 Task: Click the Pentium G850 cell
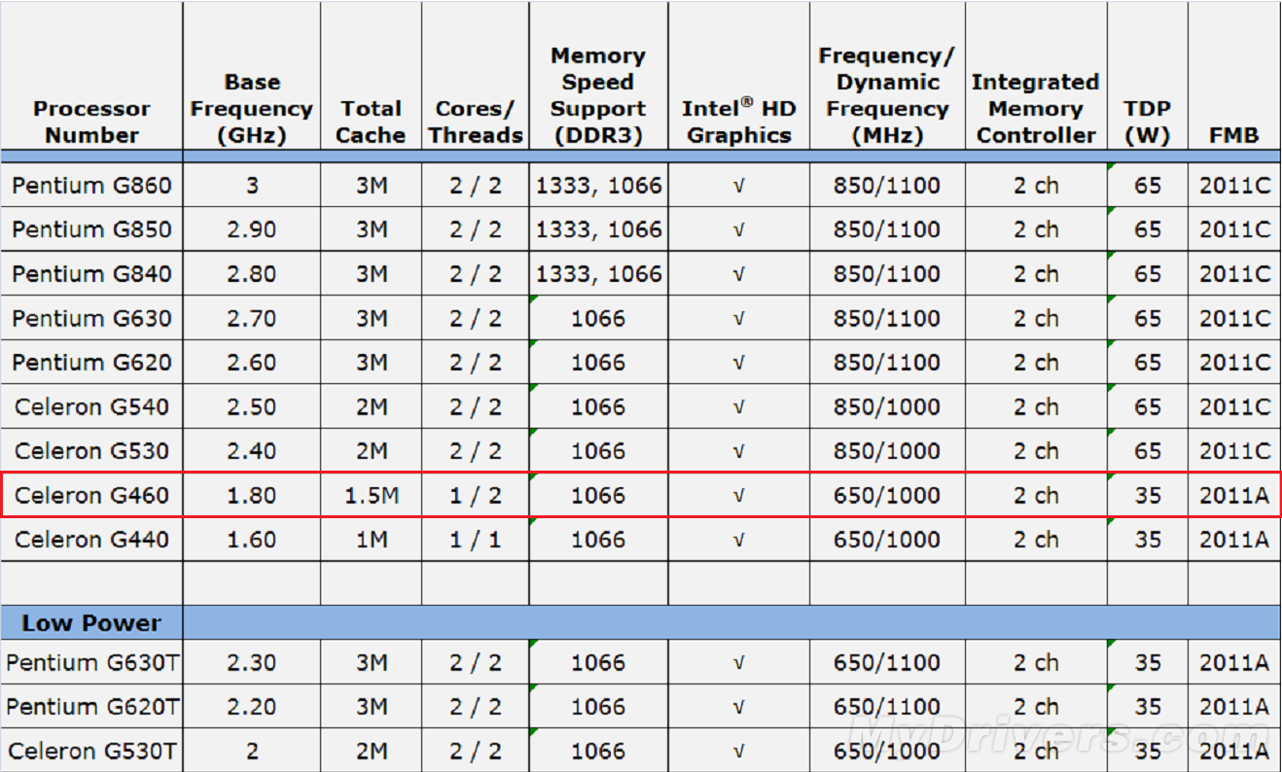click(91, 229)
